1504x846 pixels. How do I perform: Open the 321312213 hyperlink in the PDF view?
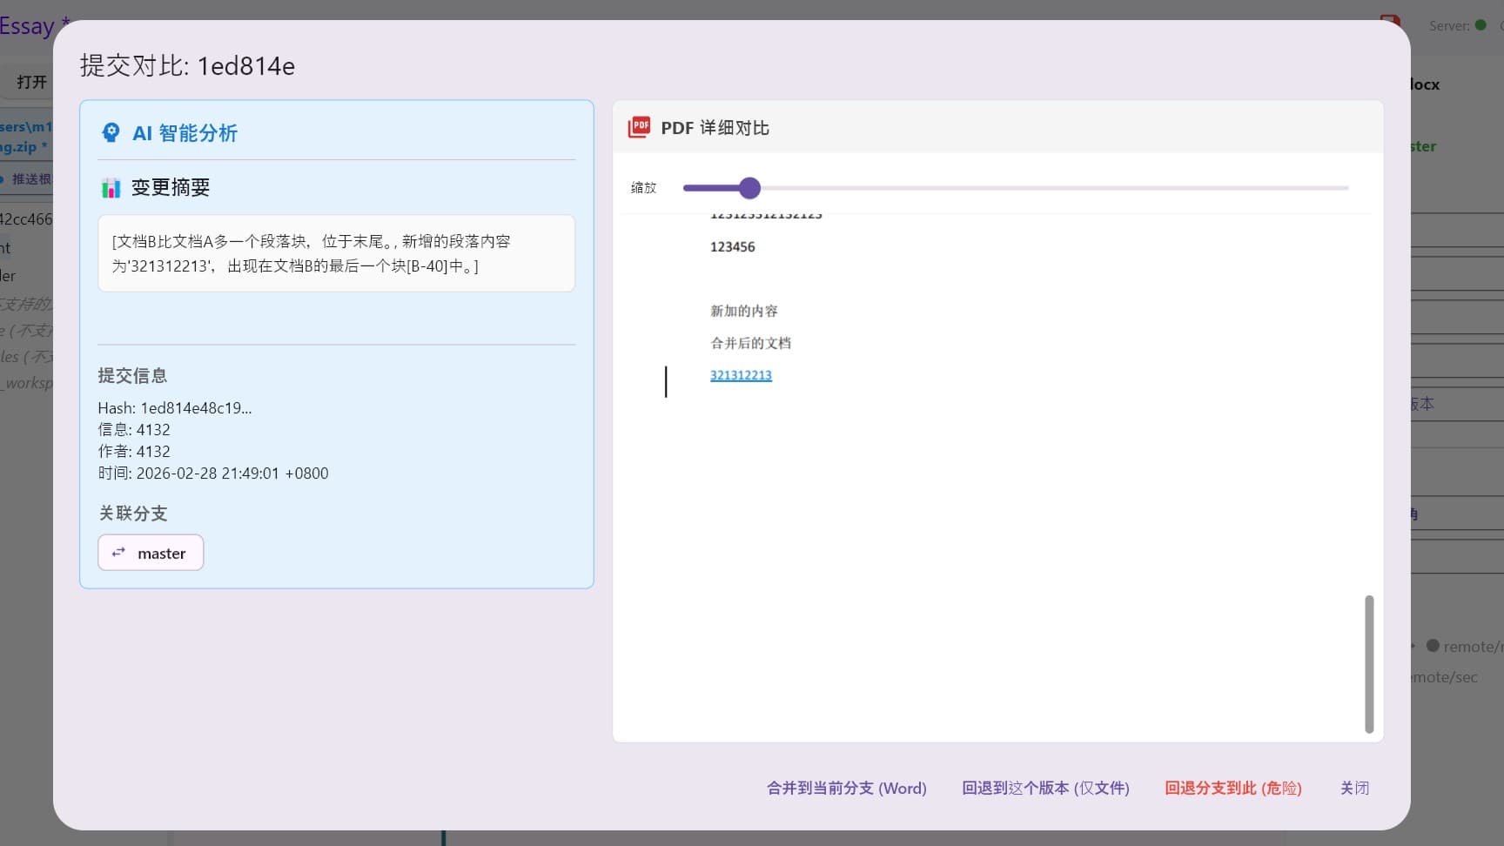click(x=740, y=375)
